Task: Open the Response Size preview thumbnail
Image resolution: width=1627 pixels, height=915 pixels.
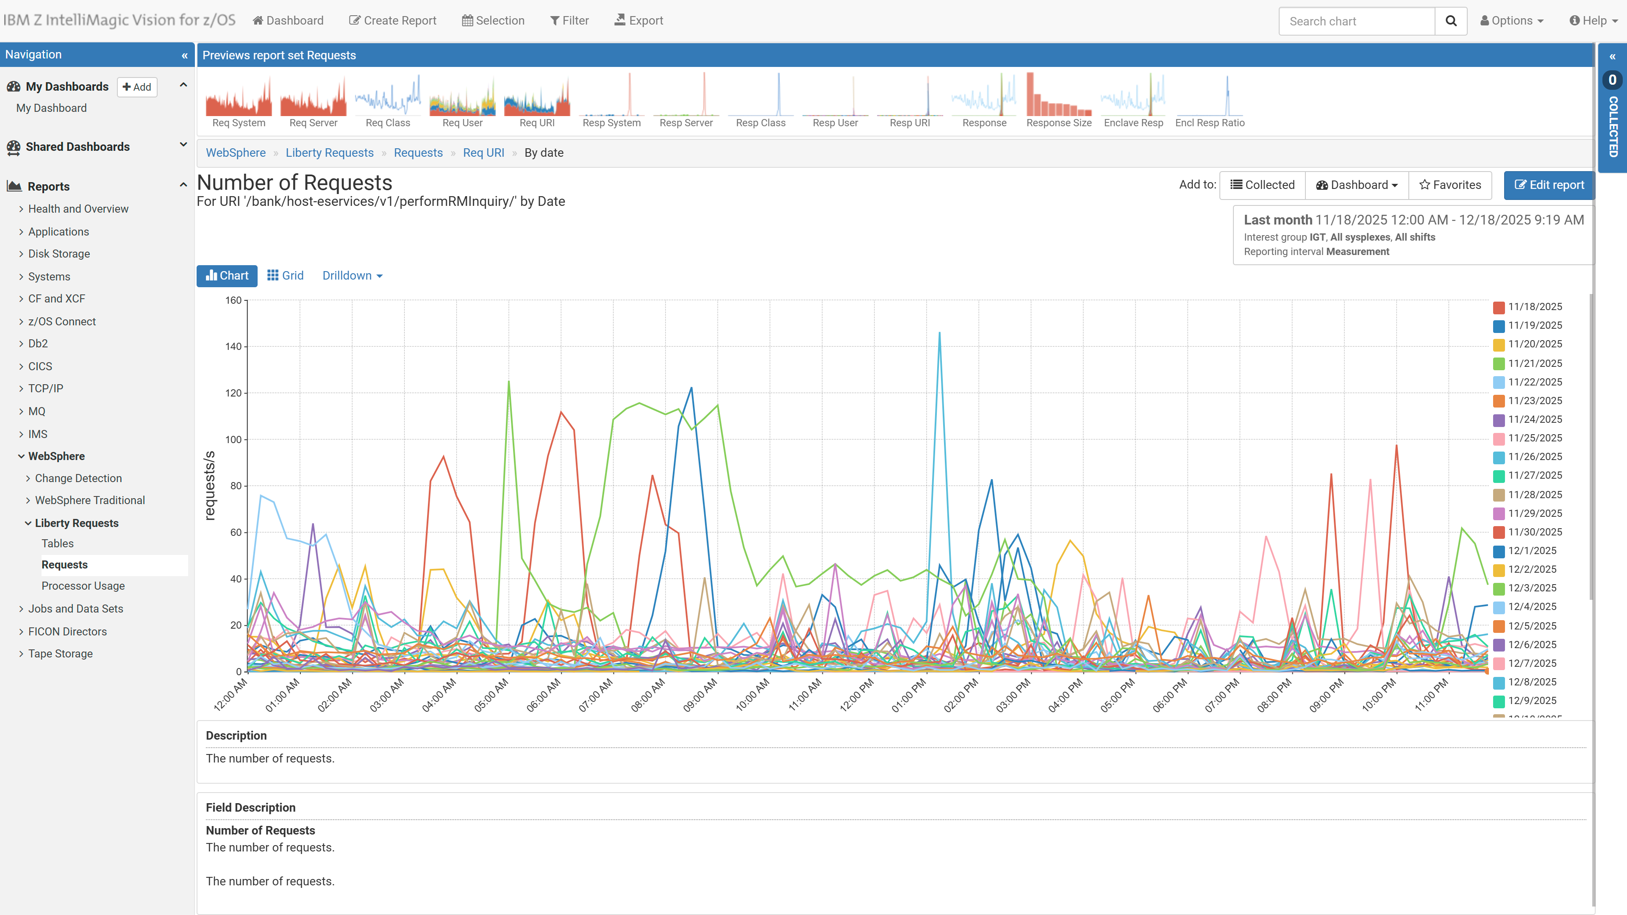Action: coord(1058,101)
